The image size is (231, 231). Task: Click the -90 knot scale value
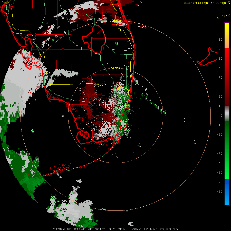(219, 201)
